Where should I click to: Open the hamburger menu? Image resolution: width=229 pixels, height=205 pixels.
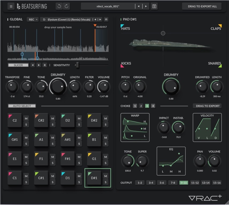coord(11,6)
